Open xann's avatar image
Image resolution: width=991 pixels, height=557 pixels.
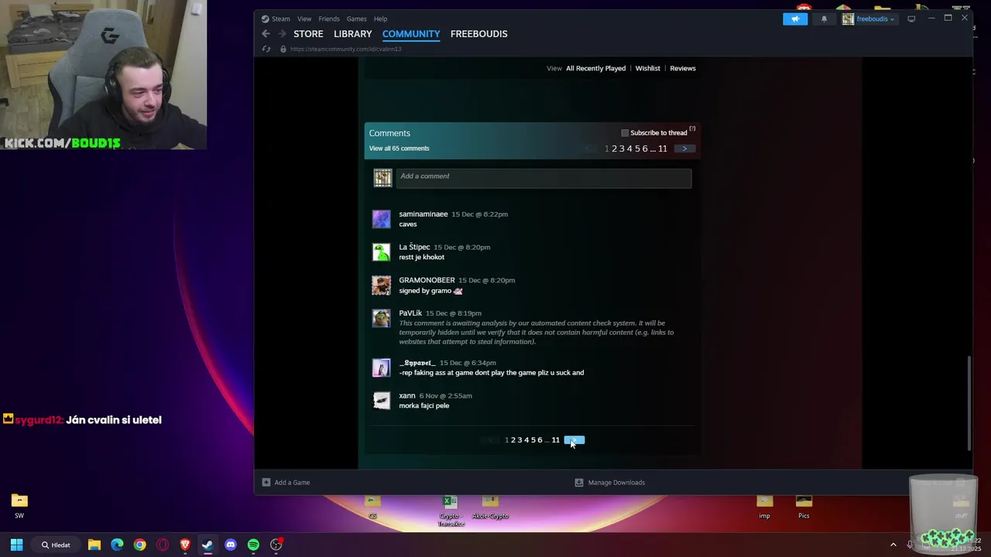click(382, 401)
